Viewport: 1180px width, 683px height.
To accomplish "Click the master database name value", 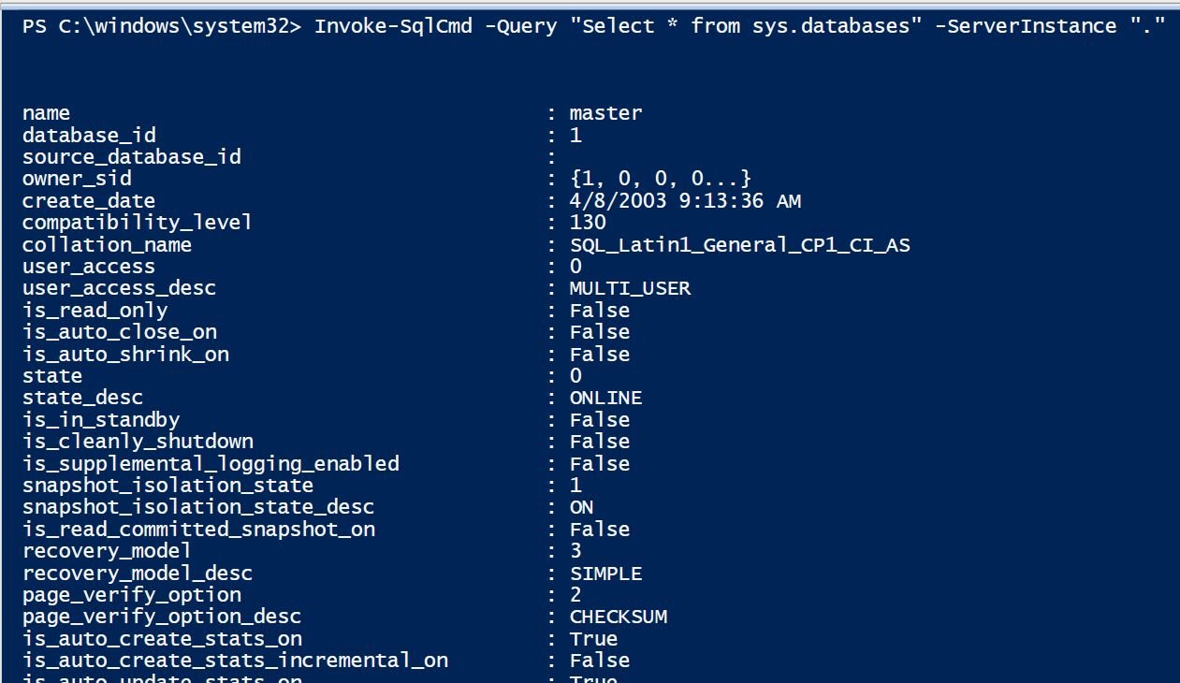I will coord(606,113).
